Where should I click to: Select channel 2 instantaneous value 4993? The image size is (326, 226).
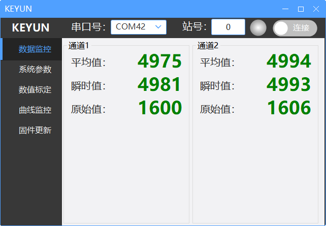tap(288, 84)
